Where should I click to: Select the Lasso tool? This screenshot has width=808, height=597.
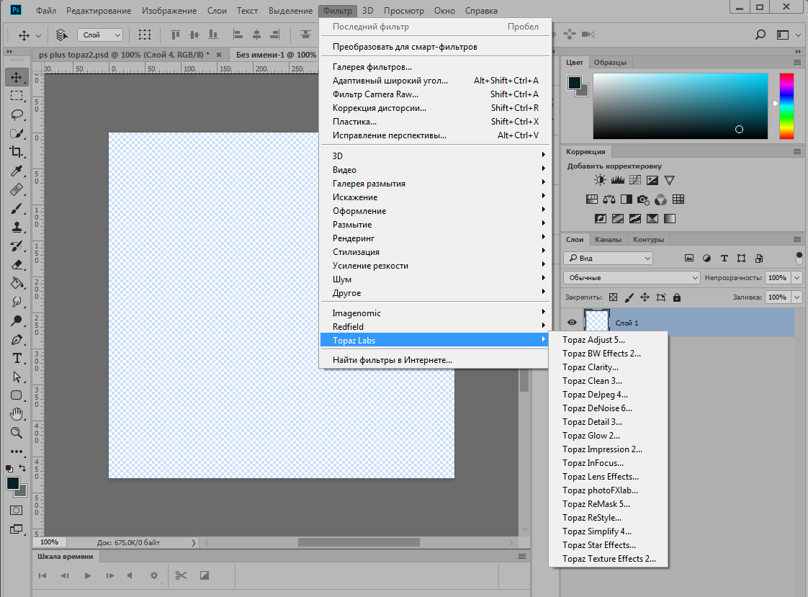(x=17, y=115)
